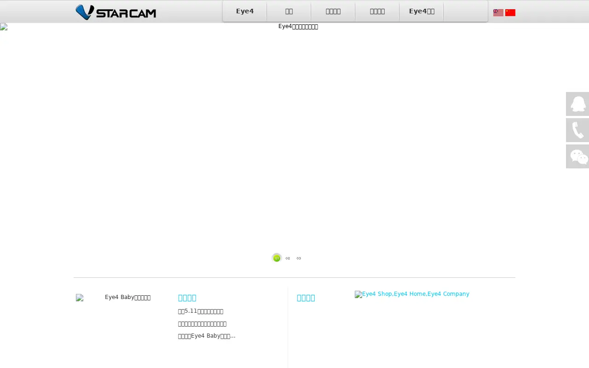This screenshot has width=589, height=368.
Task: Open QQ chat via the penguin icon
Action: [577, 104]
